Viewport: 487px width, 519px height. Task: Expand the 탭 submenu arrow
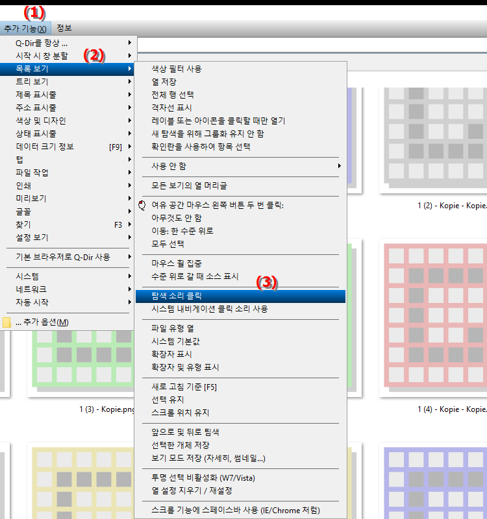tap(129, 159)
